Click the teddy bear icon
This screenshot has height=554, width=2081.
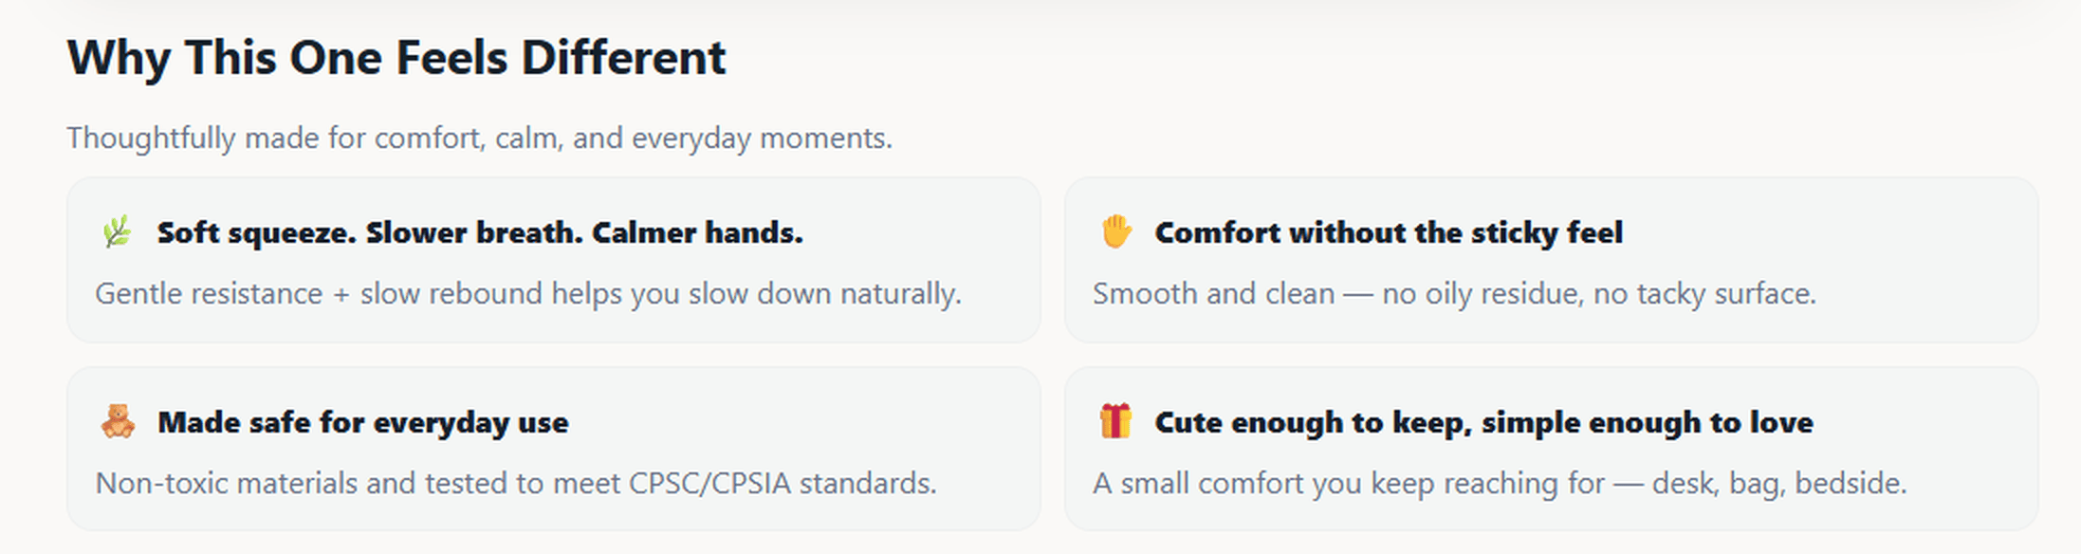[x=118, y=422]
